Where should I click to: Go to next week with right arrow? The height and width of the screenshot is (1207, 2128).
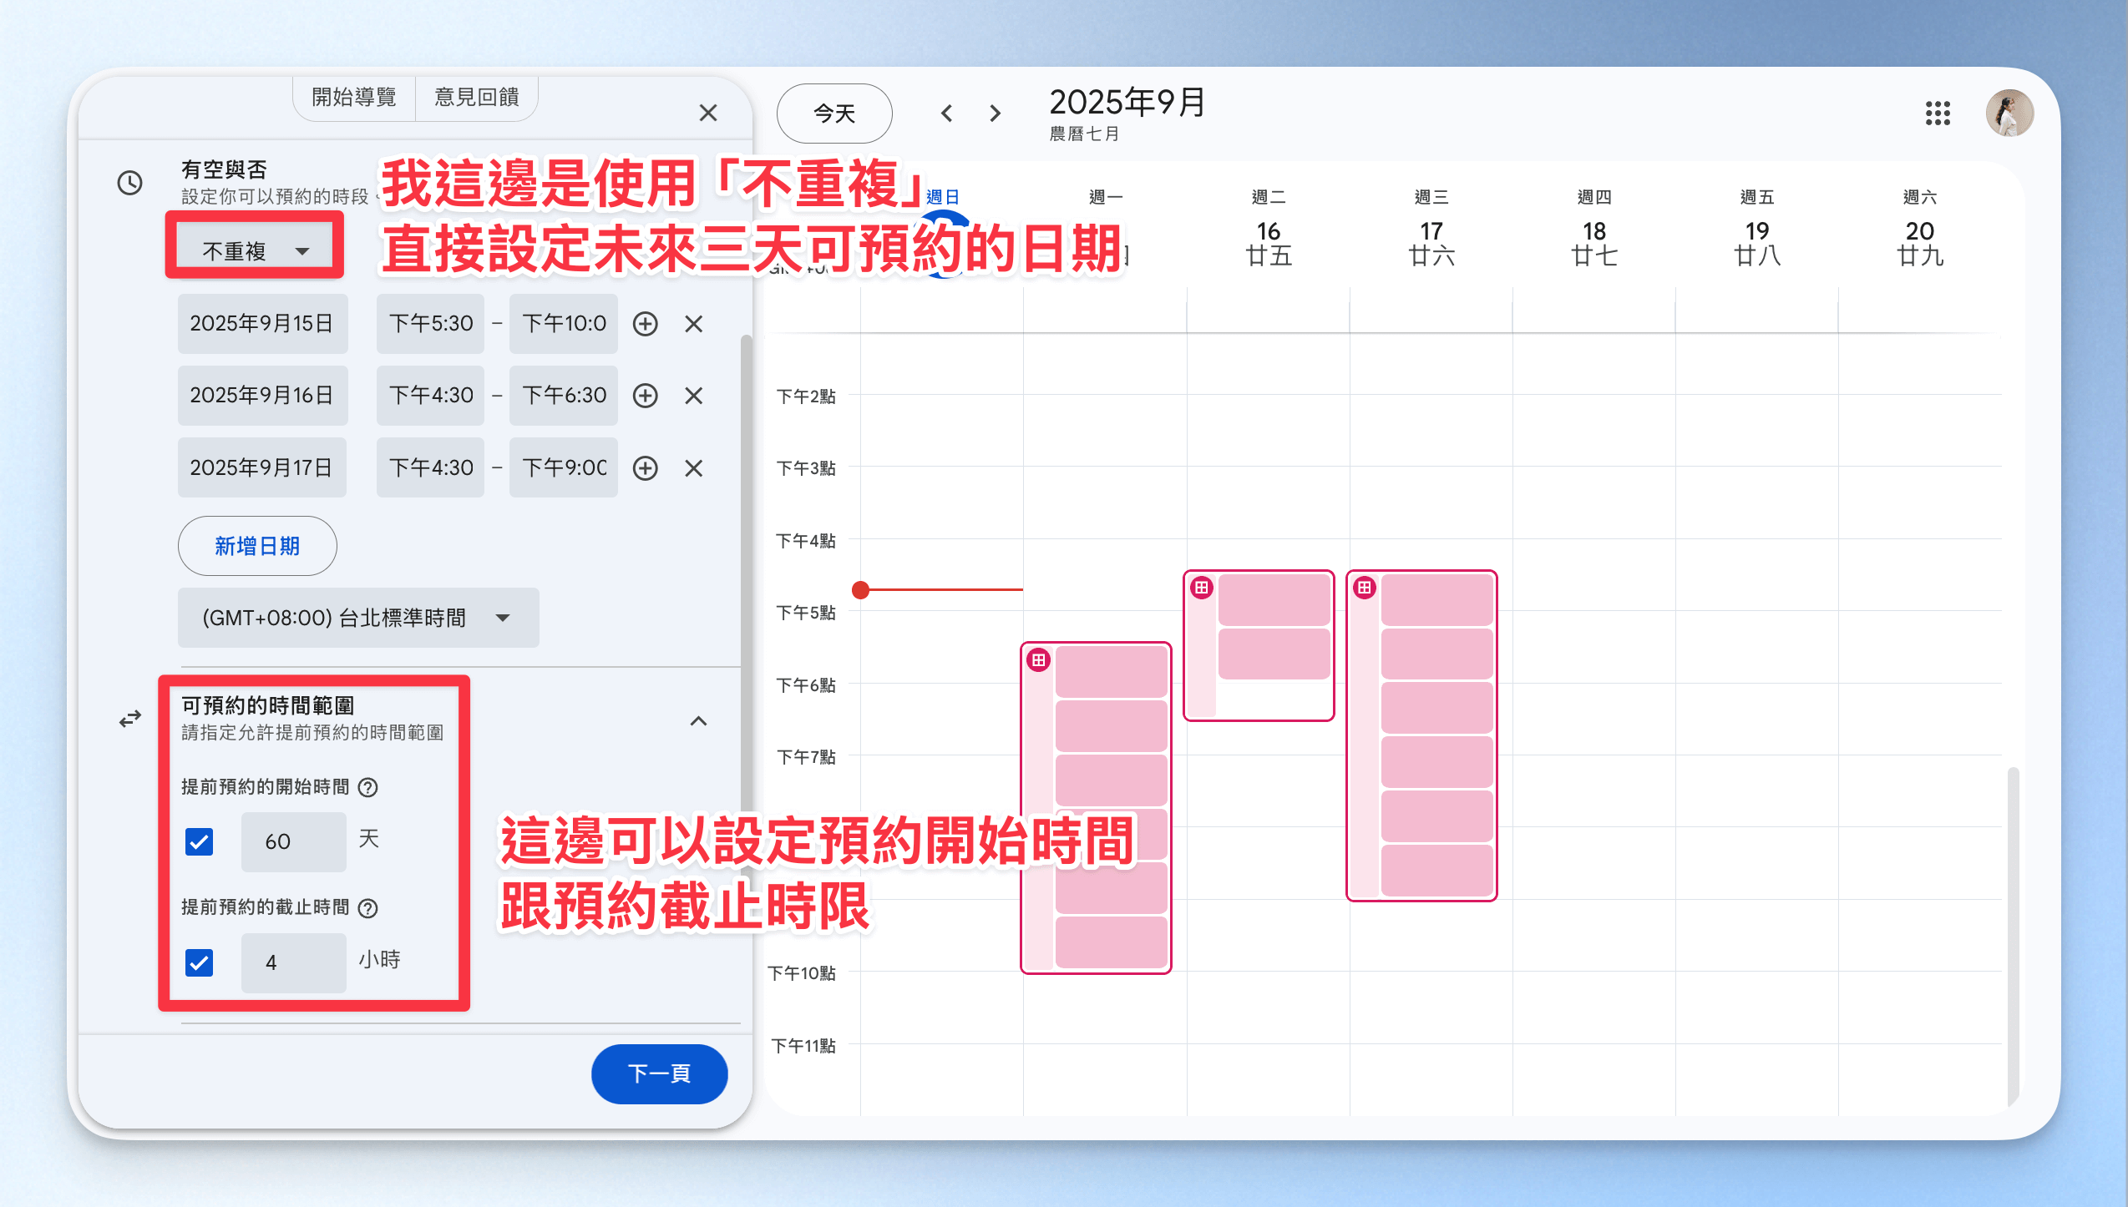995,113
